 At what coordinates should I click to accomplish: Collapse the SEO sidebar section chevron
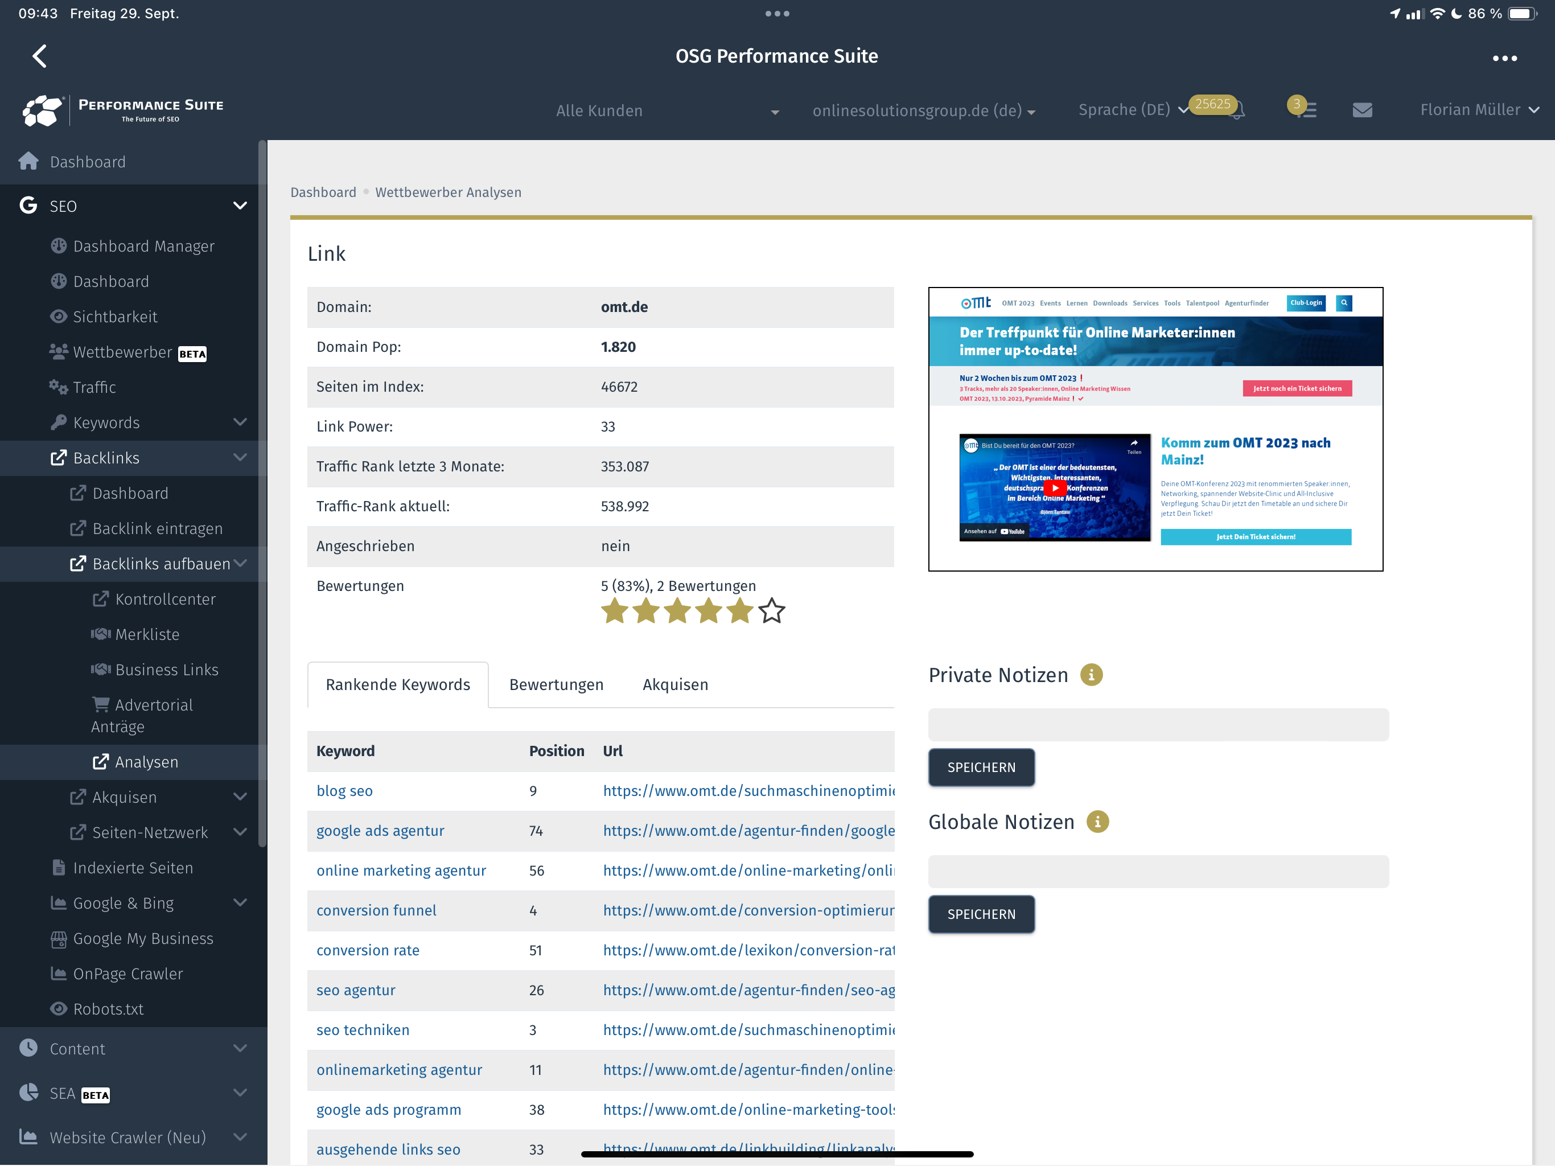pyautogui.click(x=240, y=206)
